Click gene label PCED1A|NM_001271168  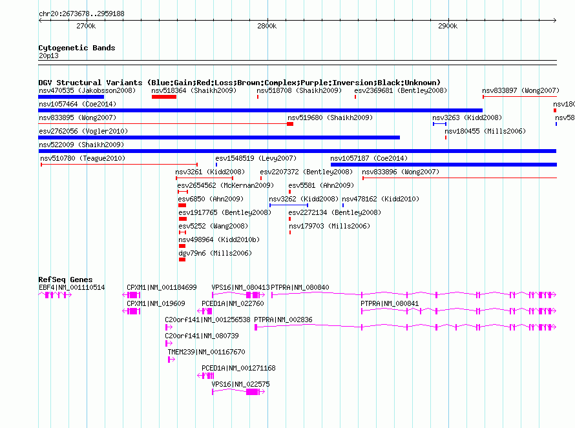(238, 368)
